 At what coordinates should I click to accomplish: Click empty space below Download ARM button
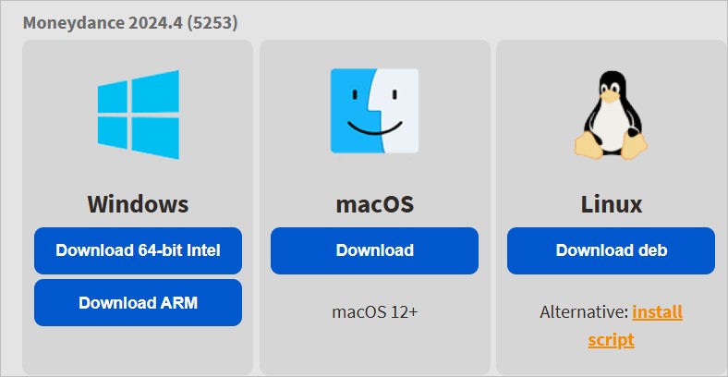[x=138, y=351]
